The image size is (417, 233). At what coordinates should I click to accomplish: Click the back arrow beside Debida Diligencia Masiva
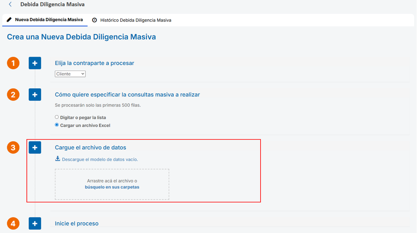pyautogui.click(x=9, y=5)
